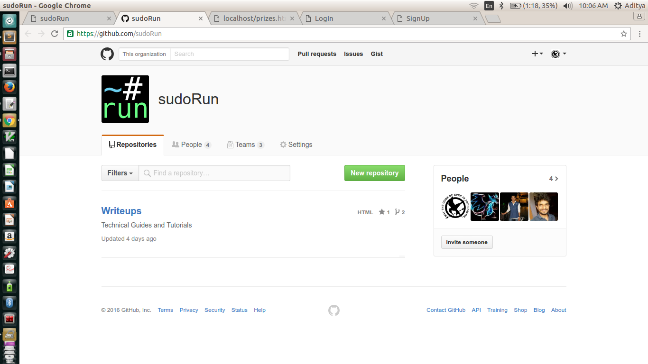
Task: Go to Pull requests
Action: click(x=317, y=54)
